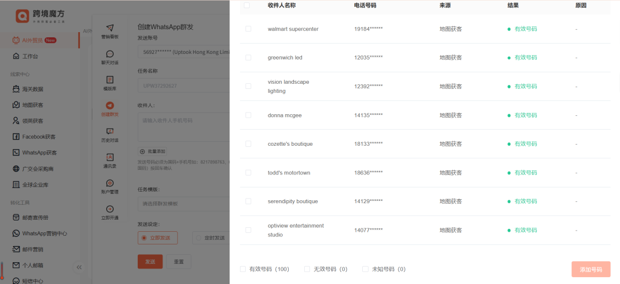This screenshot has width=620, height=284.
Task: Select the 定时发送 radio option
Action: [x=210, y=238]
